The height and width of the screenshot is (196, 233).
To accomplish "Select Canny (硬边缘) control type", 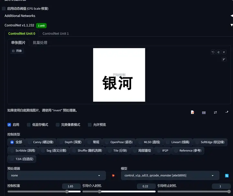I will click(40, 142).
